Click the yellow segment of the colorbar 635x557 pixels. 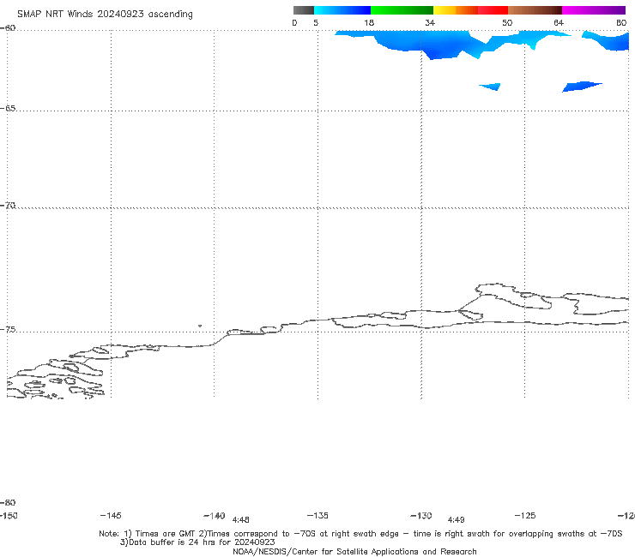coord(444,10)
